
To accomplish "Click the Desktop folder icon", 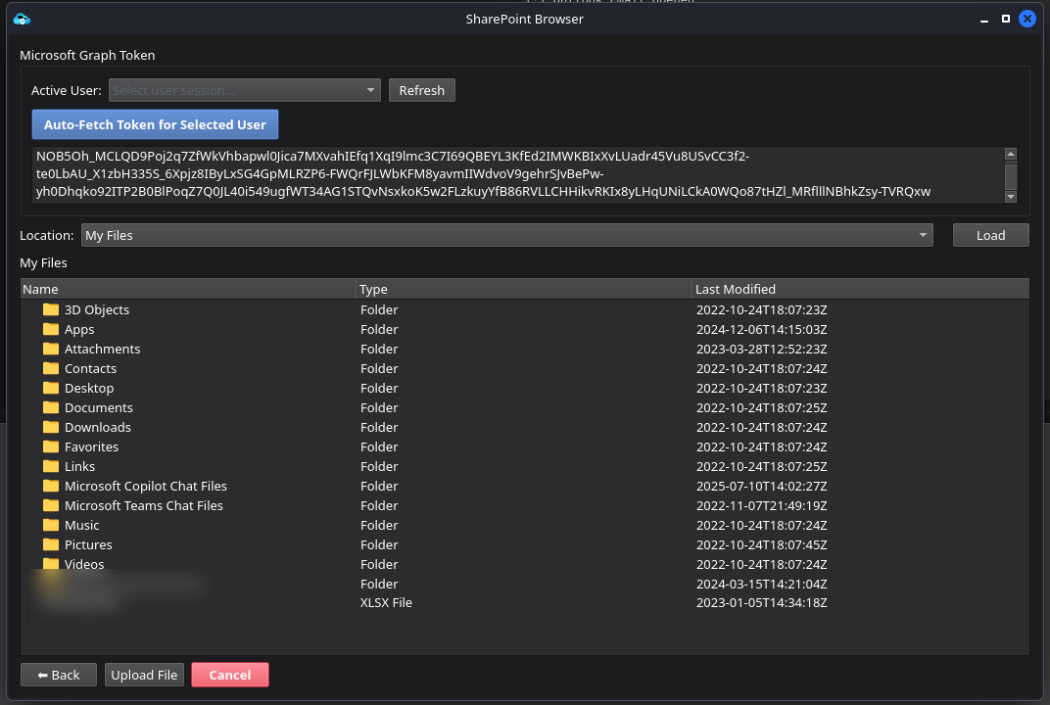I will pos(51,388).
